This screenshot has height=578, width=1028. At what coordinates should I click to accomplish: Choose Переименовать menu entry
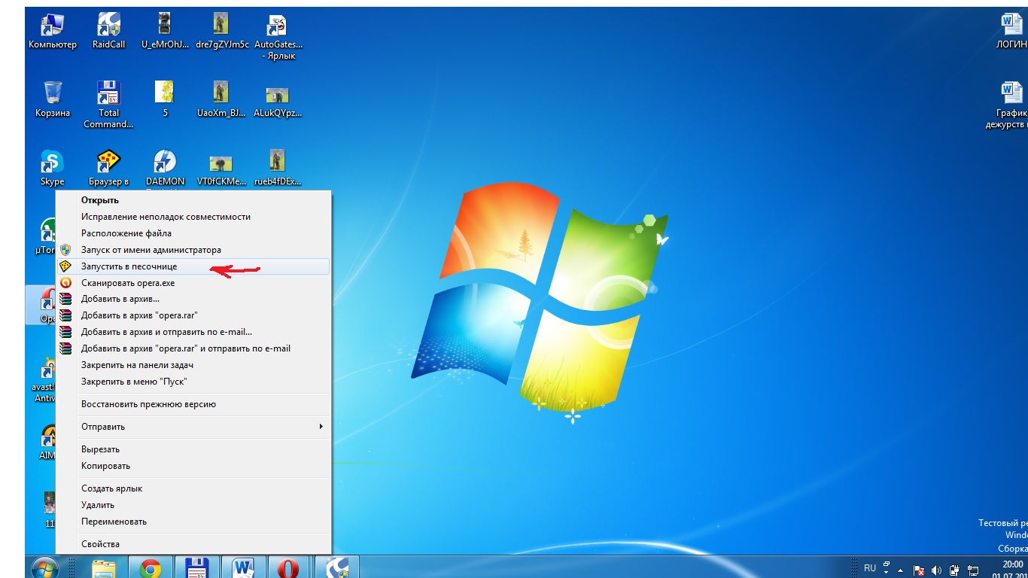point(193,522)
